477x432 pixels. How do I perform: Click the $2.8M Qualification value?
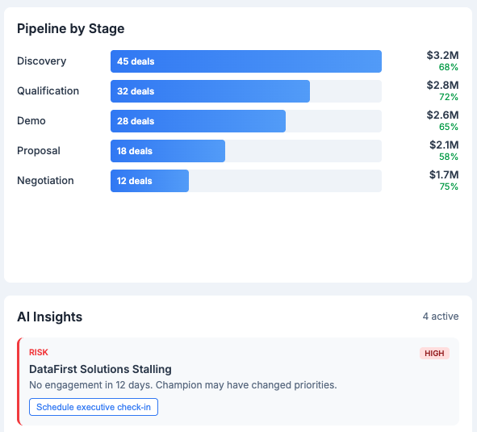coord(442,85)
